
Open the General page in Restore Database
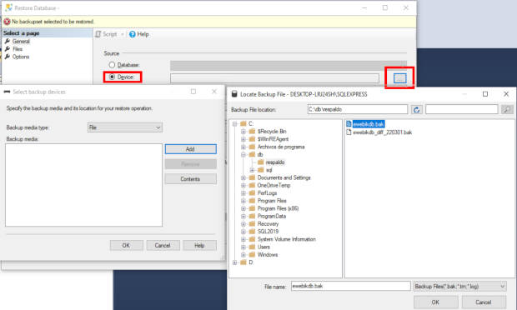(x=21, y=41)
